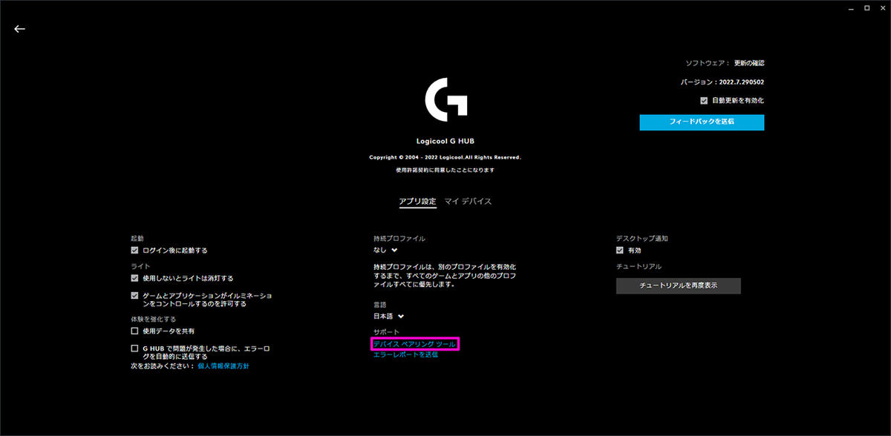This screenshot has width=891, height=436.
Task: Close the G HUB window
Action: click(x=881, y=7)
